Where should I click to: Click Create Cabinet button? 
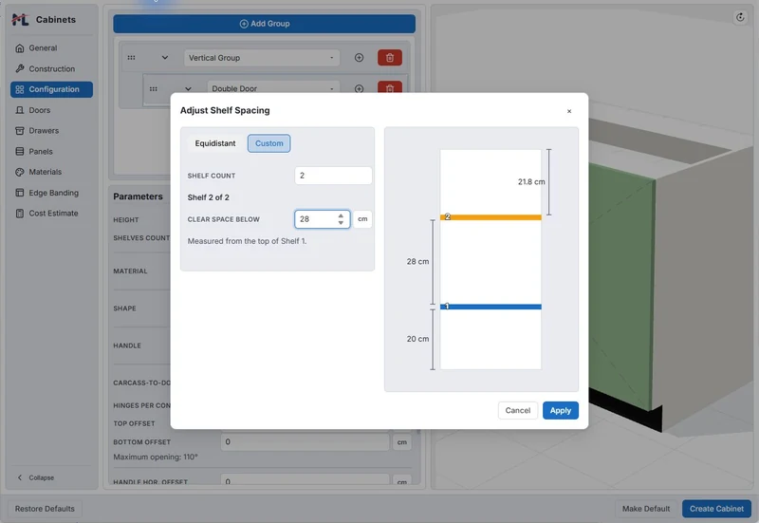716,509
